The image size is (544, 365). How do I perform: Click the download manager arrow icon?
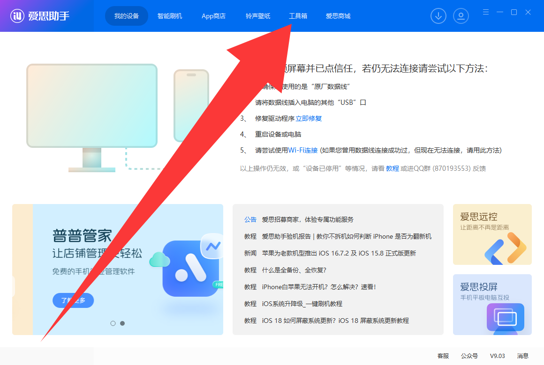click(x=438, y=16)
